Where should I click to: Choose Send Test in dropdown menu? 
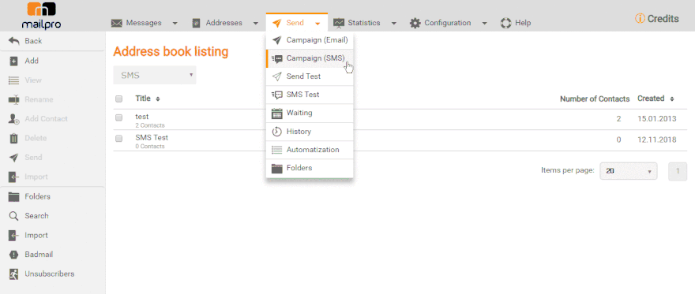click(310, 76)
